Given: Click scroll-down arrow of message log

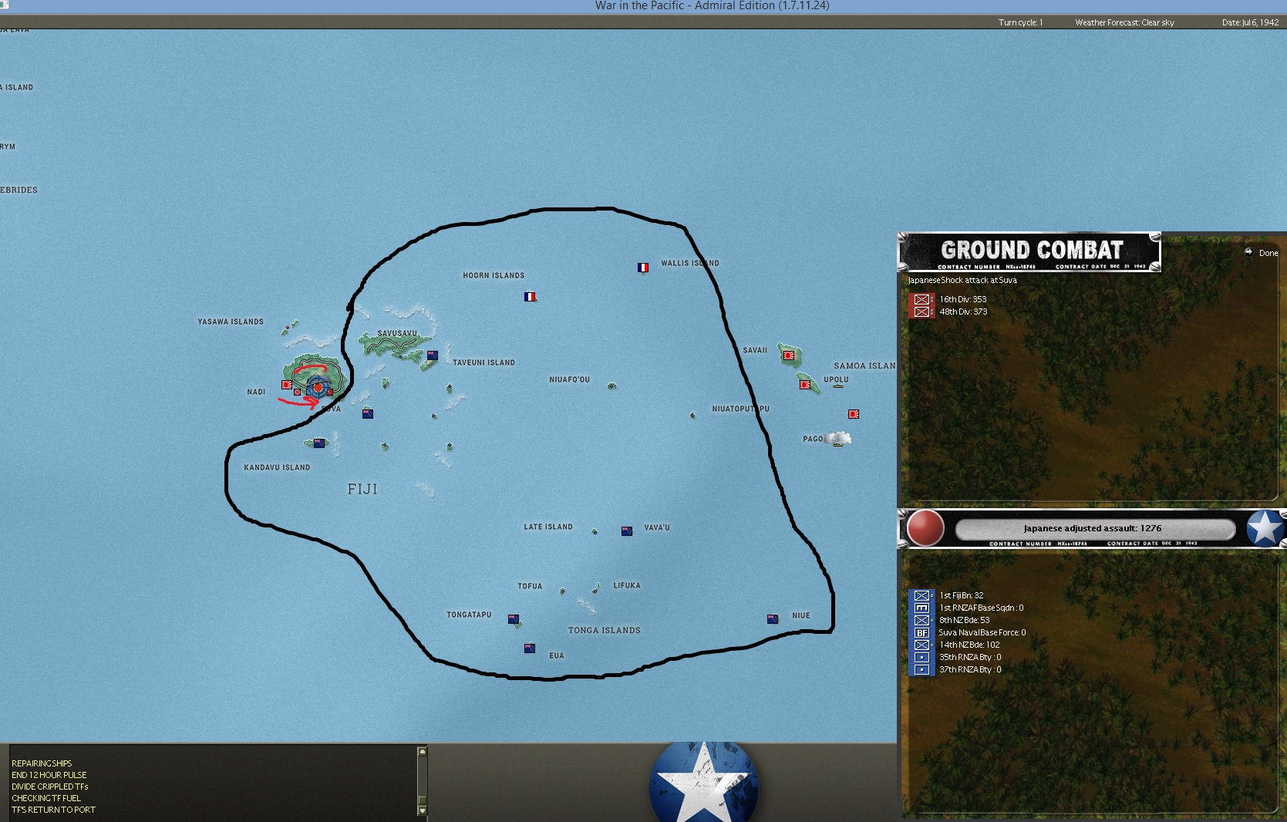Looking at the screenshot, I should 422,810.
